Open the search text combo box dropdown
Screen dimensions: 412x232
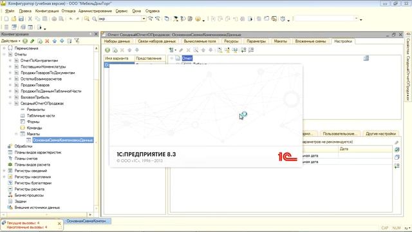(x=144, y=19)
